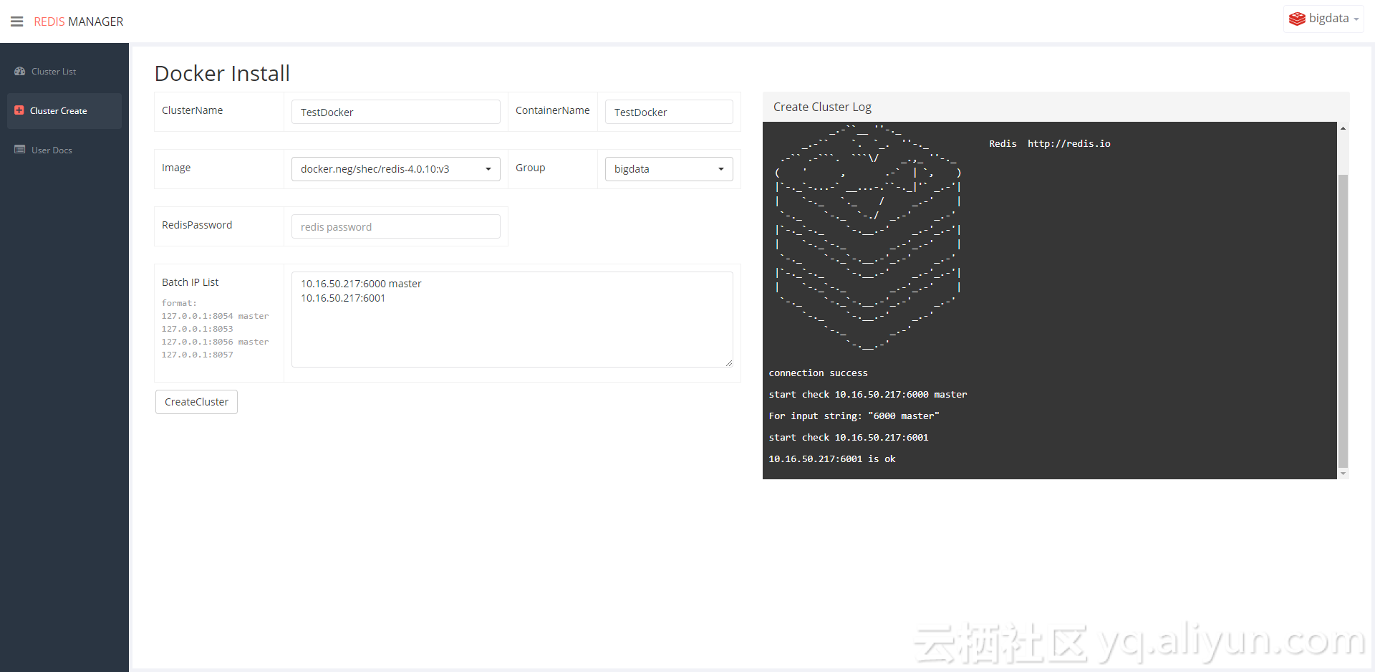Click the 'Image' field label

pyautogui.click(x=176, y=168)
